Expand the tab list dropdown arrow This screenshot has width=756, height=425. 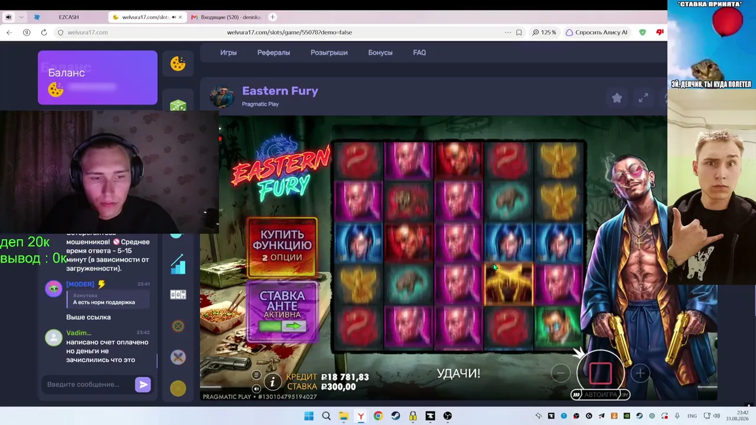(x=21, y=17)
